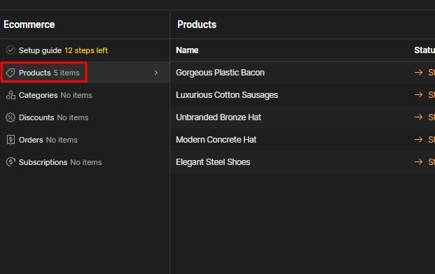Open the Luxurious Cotton Sausages product
Image resolution: width=435 pixels, height=274 pixels.
[x=302, y=95]
